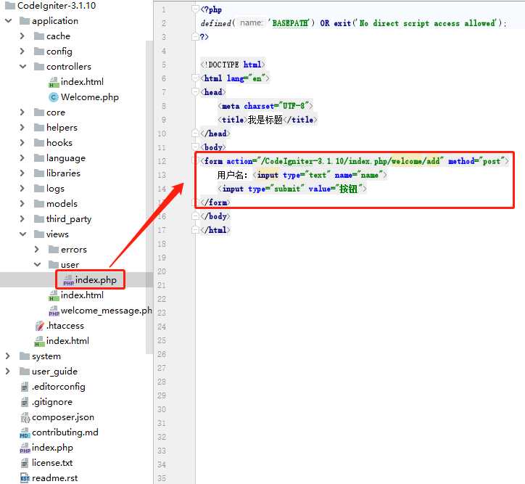Expand the logs folder chevron
This screenshot has width=525, height=484.
point(22,188)
